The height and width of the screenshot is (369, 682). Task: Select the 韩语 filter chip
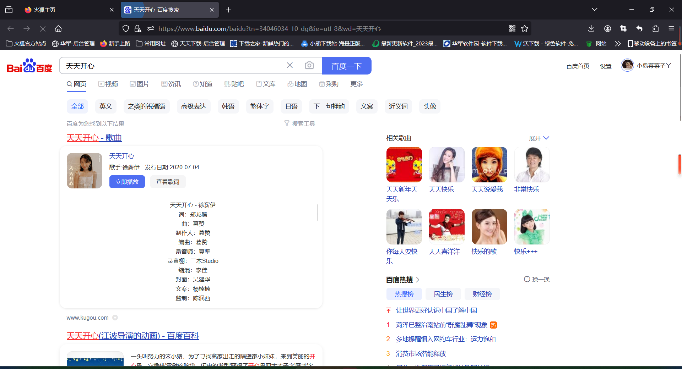coord(228,106)
